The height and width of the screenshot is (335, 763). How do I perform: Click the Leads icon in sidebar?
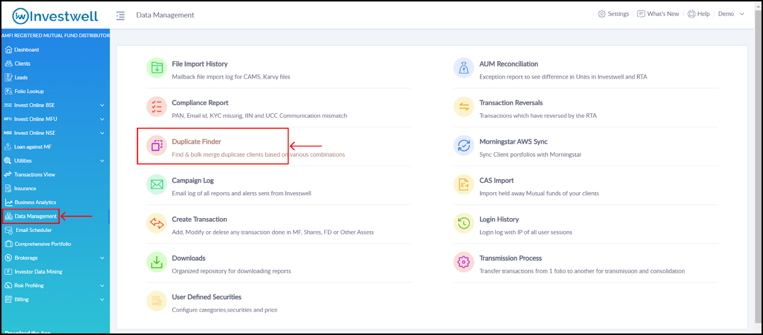[x=8, y=77]
